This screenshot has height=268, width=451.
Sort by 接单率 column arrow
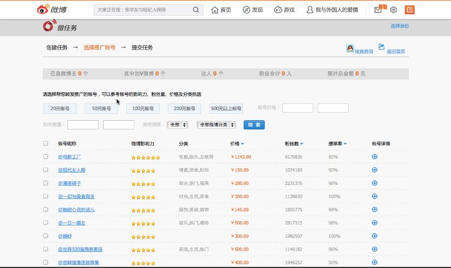point(345,144)
